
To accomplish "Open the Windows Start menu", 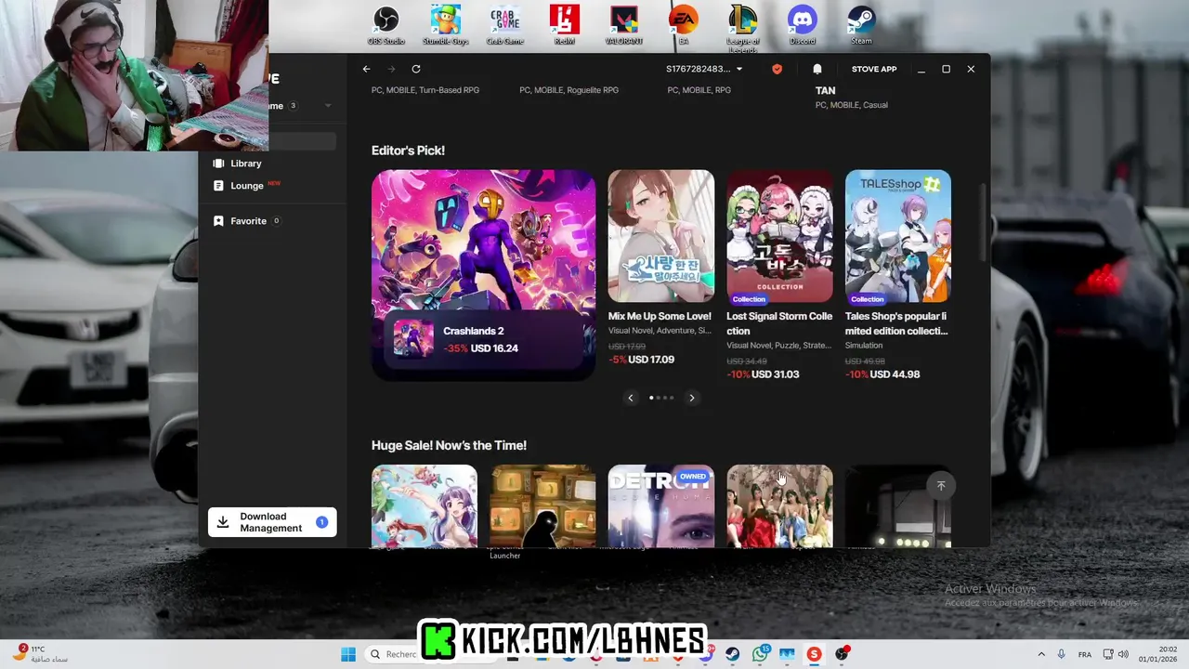I will coord(348,654).
